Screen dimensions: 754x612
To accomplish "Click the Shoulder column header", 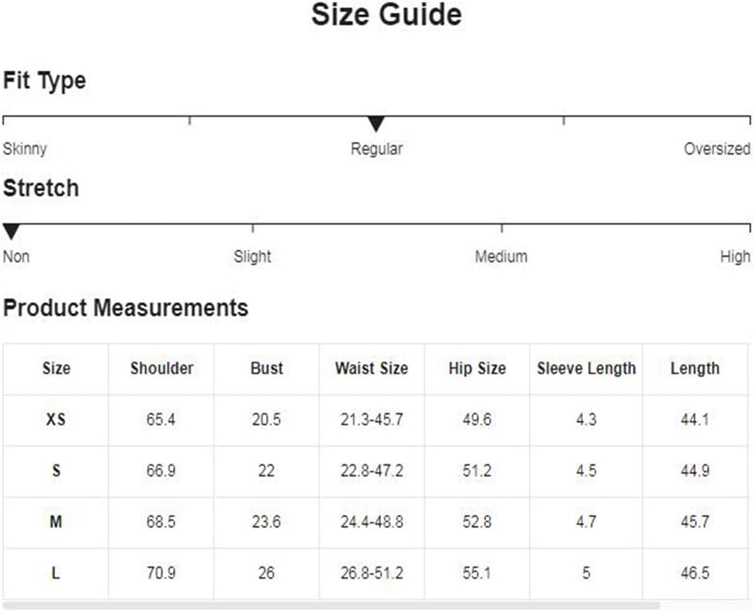I will (x=161, y=368).
